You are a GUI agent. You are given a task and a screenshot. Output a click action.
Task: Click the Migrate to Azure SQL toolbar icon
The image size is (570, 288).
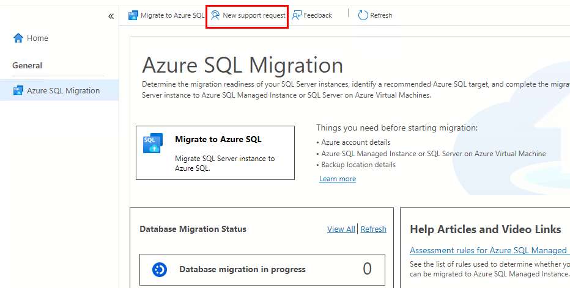(x=133, y=15)
